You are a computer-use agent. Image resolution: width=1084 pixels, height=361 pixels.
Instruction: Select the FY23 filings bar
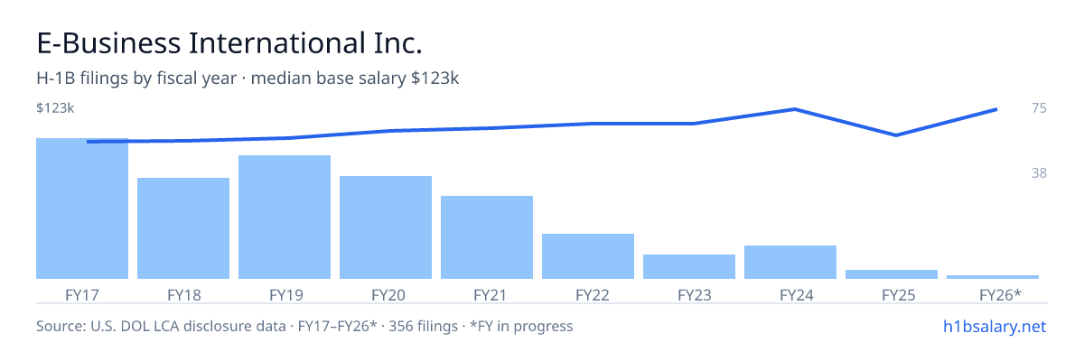pyautogui.click(x=689, y=266)
